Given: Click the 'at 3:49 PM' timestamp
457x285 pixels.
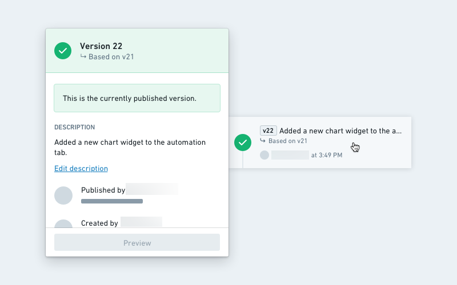Looking at the screenshot, I should pos(327,155).
